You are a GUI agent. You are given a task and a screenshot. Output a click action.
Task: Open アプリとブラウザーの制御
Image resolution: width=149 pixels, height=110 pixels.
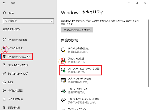point(80,79)
